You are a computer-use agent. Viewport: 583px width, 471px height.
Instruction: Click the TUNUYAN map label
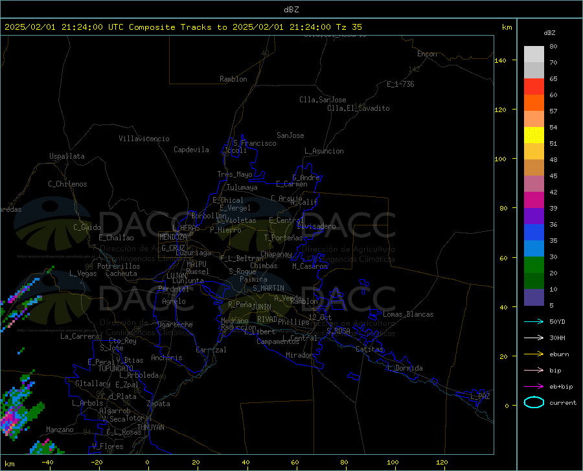[x=150, y=428]
